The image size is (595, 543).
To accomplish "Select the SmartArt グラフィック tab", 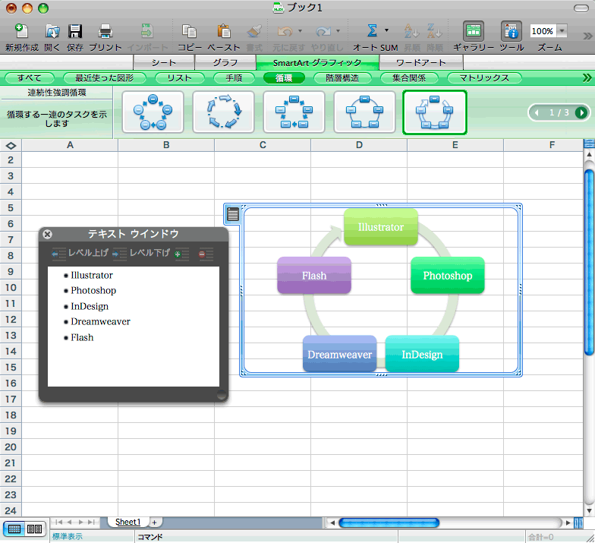I will [x=317, y=62].
